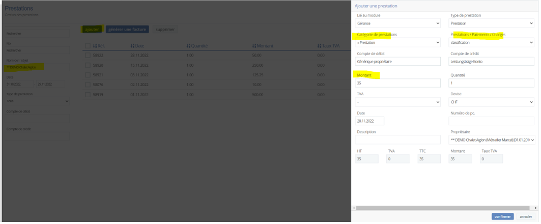Viewport: 541px width, 224px height.
Task: Click into the Montant input field
Action: point(398,83)
